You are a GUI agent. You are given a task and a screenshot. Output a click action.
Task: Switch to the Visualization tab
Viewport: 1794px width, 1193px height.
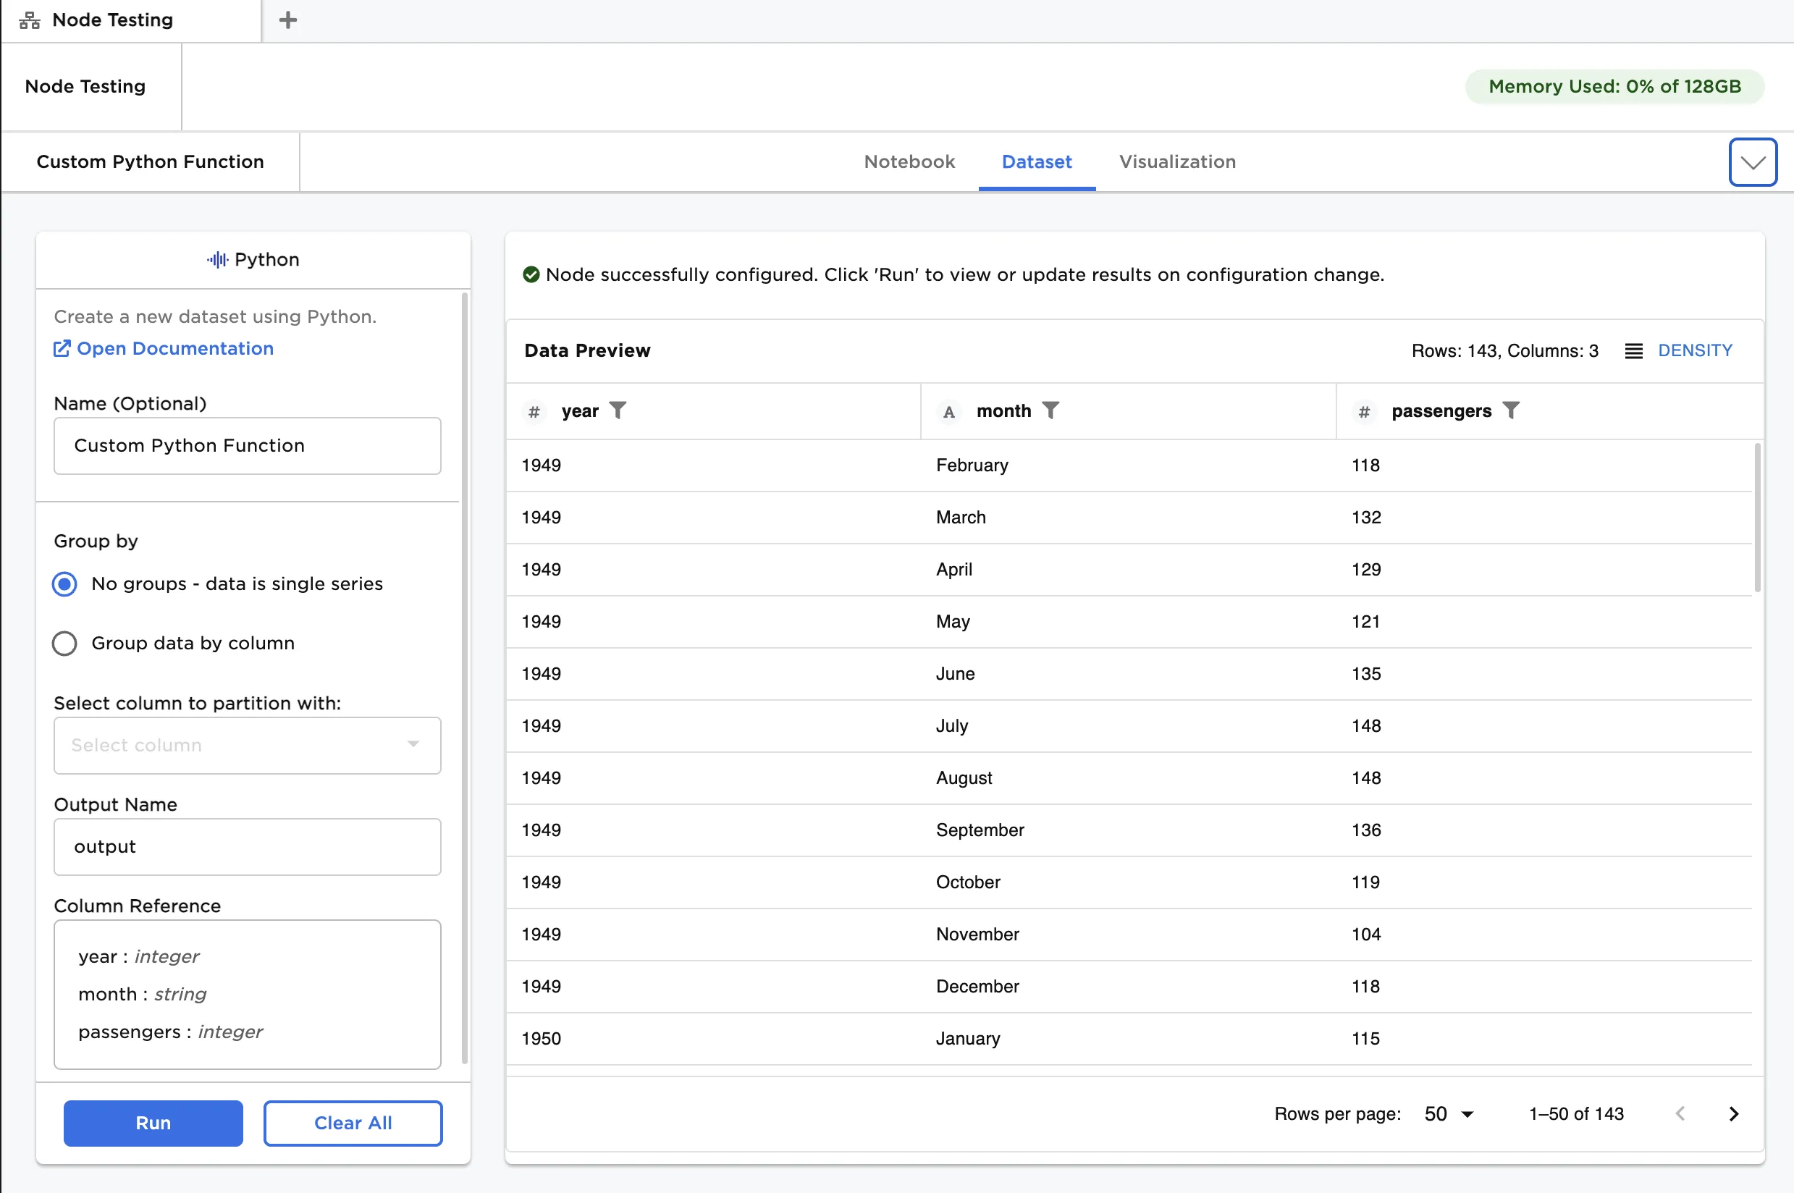tap(1176, 162)
